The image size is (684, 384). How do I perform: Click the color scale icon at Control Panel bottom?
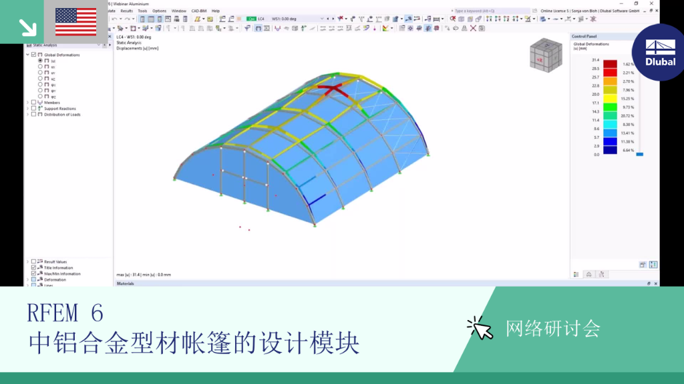576,274
